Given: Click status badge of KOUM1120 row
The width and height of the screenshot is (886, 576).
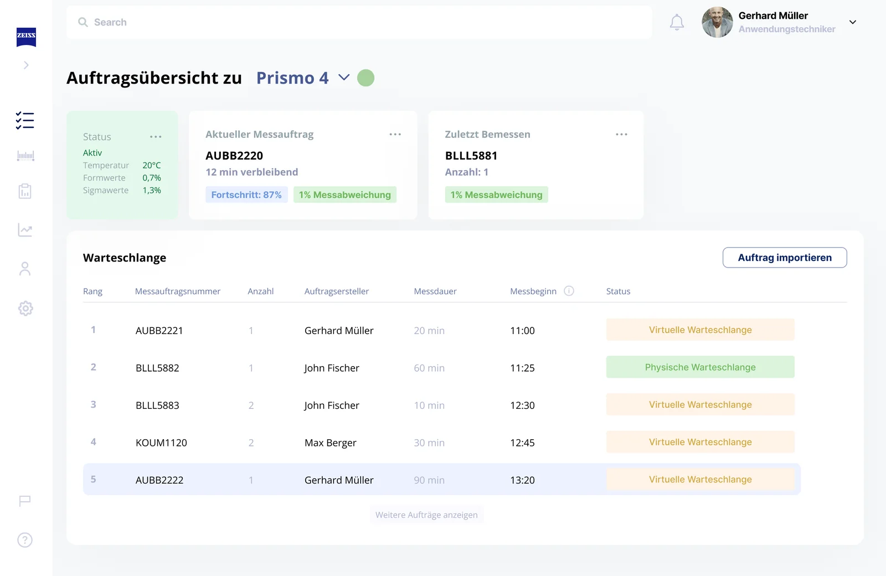Looking at the screenshot, I should [x=700, y=442].
